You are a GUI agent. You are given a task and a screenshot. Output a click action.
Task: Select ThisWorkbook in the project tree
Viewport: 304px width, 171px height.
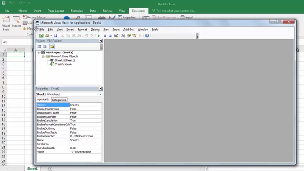click(x=63, y=64)
